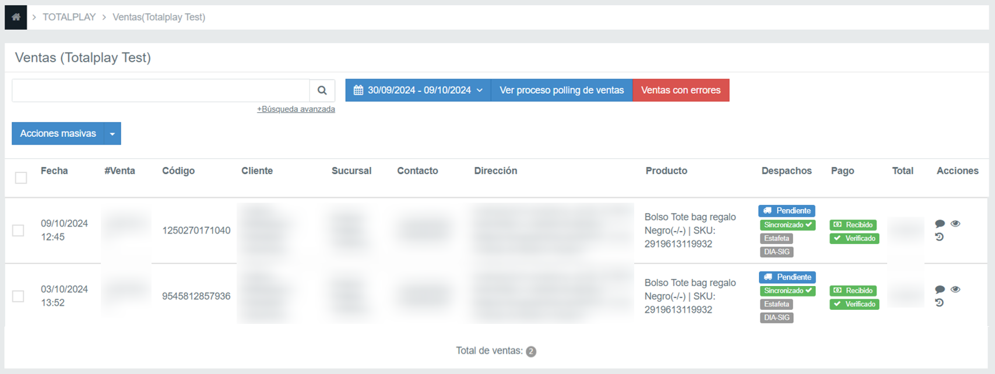Image resolution: width=995 pixels, height=374 pixels.
Task: Click Estafeta tag for sale 1250270171040
Action: [776, 238]
